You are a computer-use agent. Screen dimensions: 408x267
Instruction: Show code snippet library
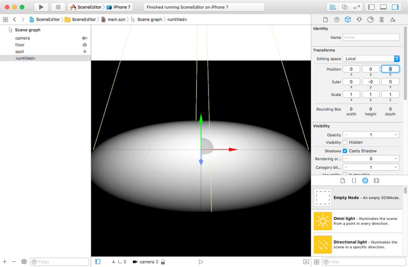(354, 181)
